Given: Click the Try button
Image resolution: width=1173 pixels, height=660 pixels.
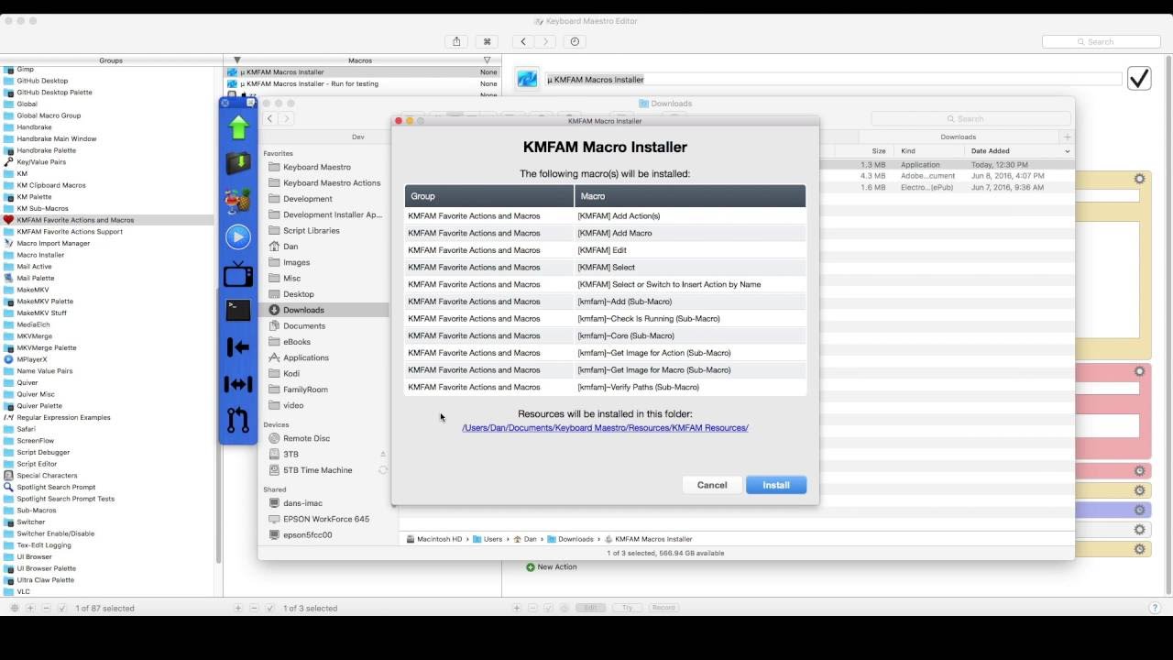Looking at the screenshot, I should tap(628, 608).
